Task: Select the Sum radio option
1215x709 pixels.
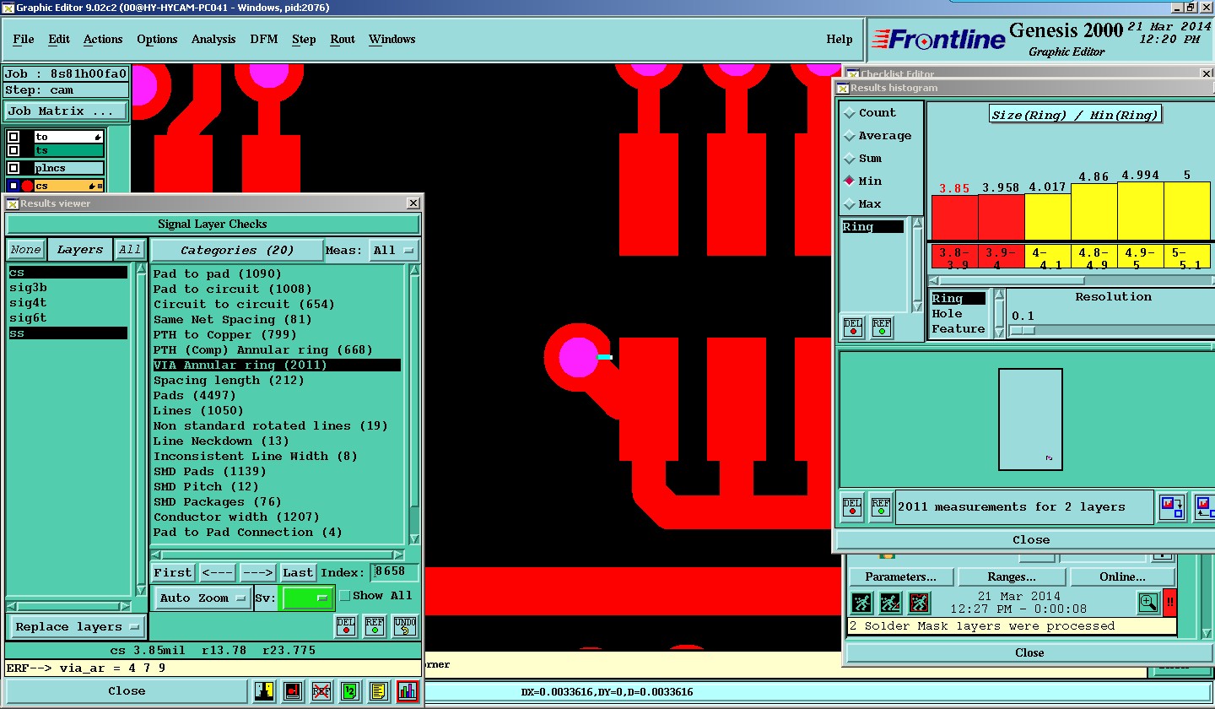Action: click(x=850, y=159)
